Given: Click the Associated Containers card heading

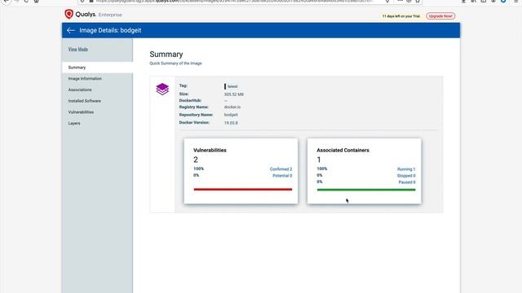Looking at the screenshot, I should (343, 150).
